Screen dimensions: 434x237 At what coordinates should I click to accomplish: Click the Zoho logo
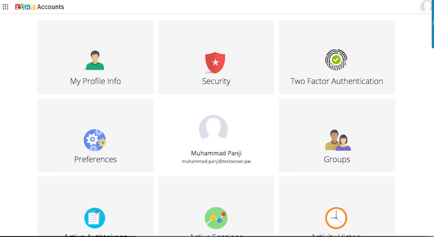click(x=25, y=7)
